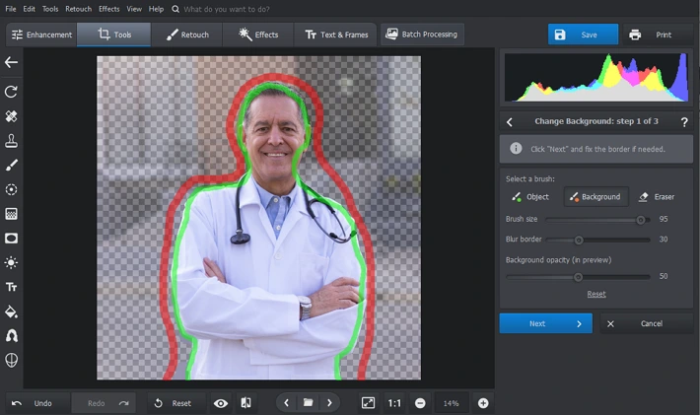Open the Tools menu in menu bar
Viewport: 700px width, 415px height.
(50, 9)
